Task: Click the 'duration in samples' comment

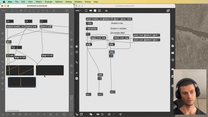Action: [x=121, y=29]
